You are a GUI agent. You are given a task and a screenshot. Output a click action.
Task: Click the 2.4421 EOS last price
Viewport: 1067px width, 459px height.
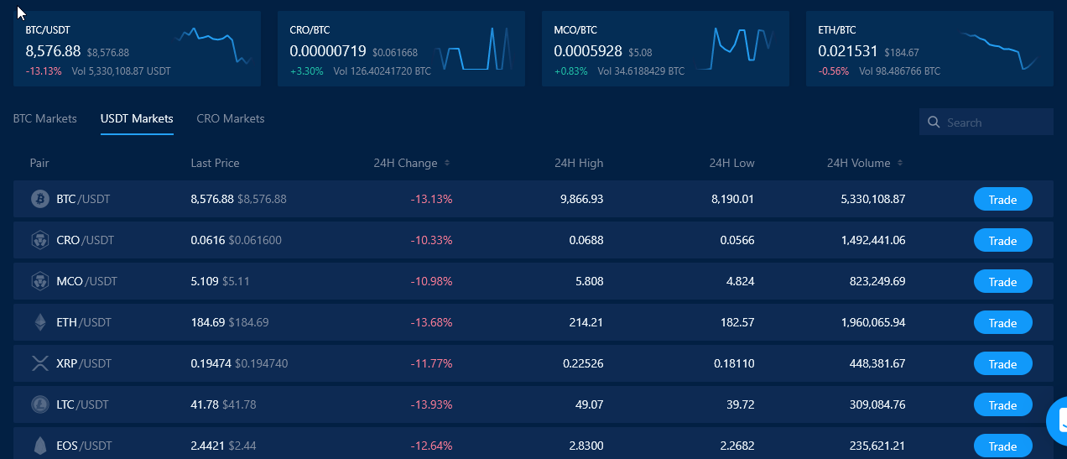pos(207,446)
